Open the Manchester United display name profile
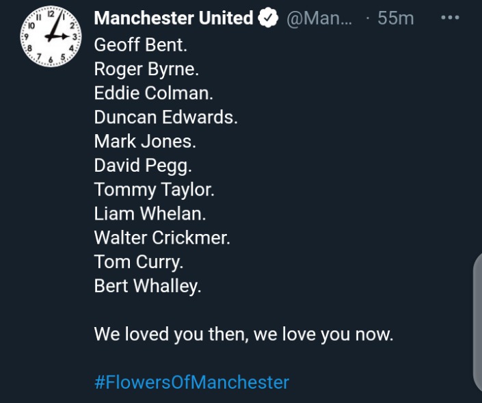The image size is (482, 403). click(174, 18)
